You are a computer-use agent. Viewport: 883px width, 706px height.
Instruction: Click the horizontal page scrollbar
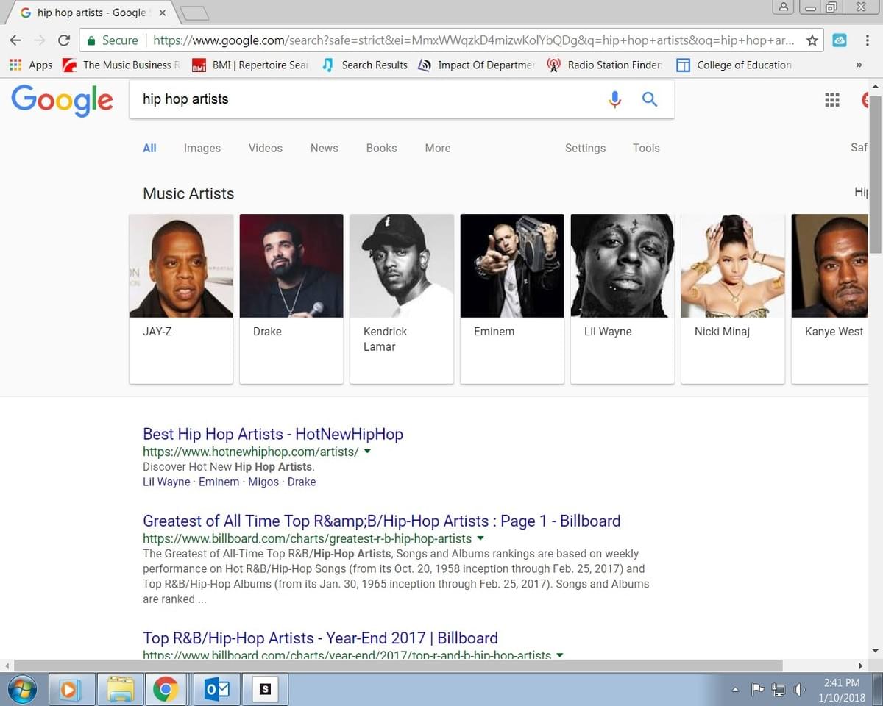tap(398, 666)
